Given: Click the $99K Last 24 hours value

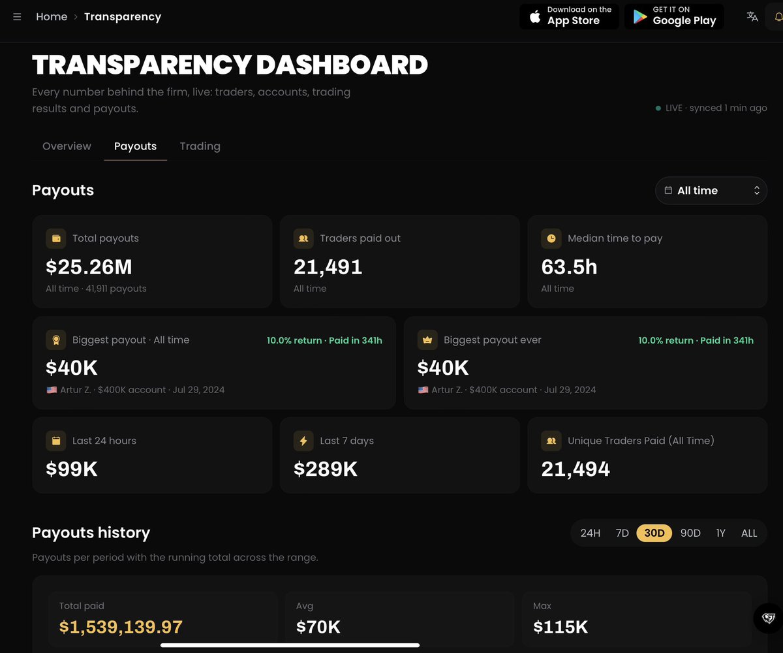Looking at the screenshot, I should click(x=72, y=469).
